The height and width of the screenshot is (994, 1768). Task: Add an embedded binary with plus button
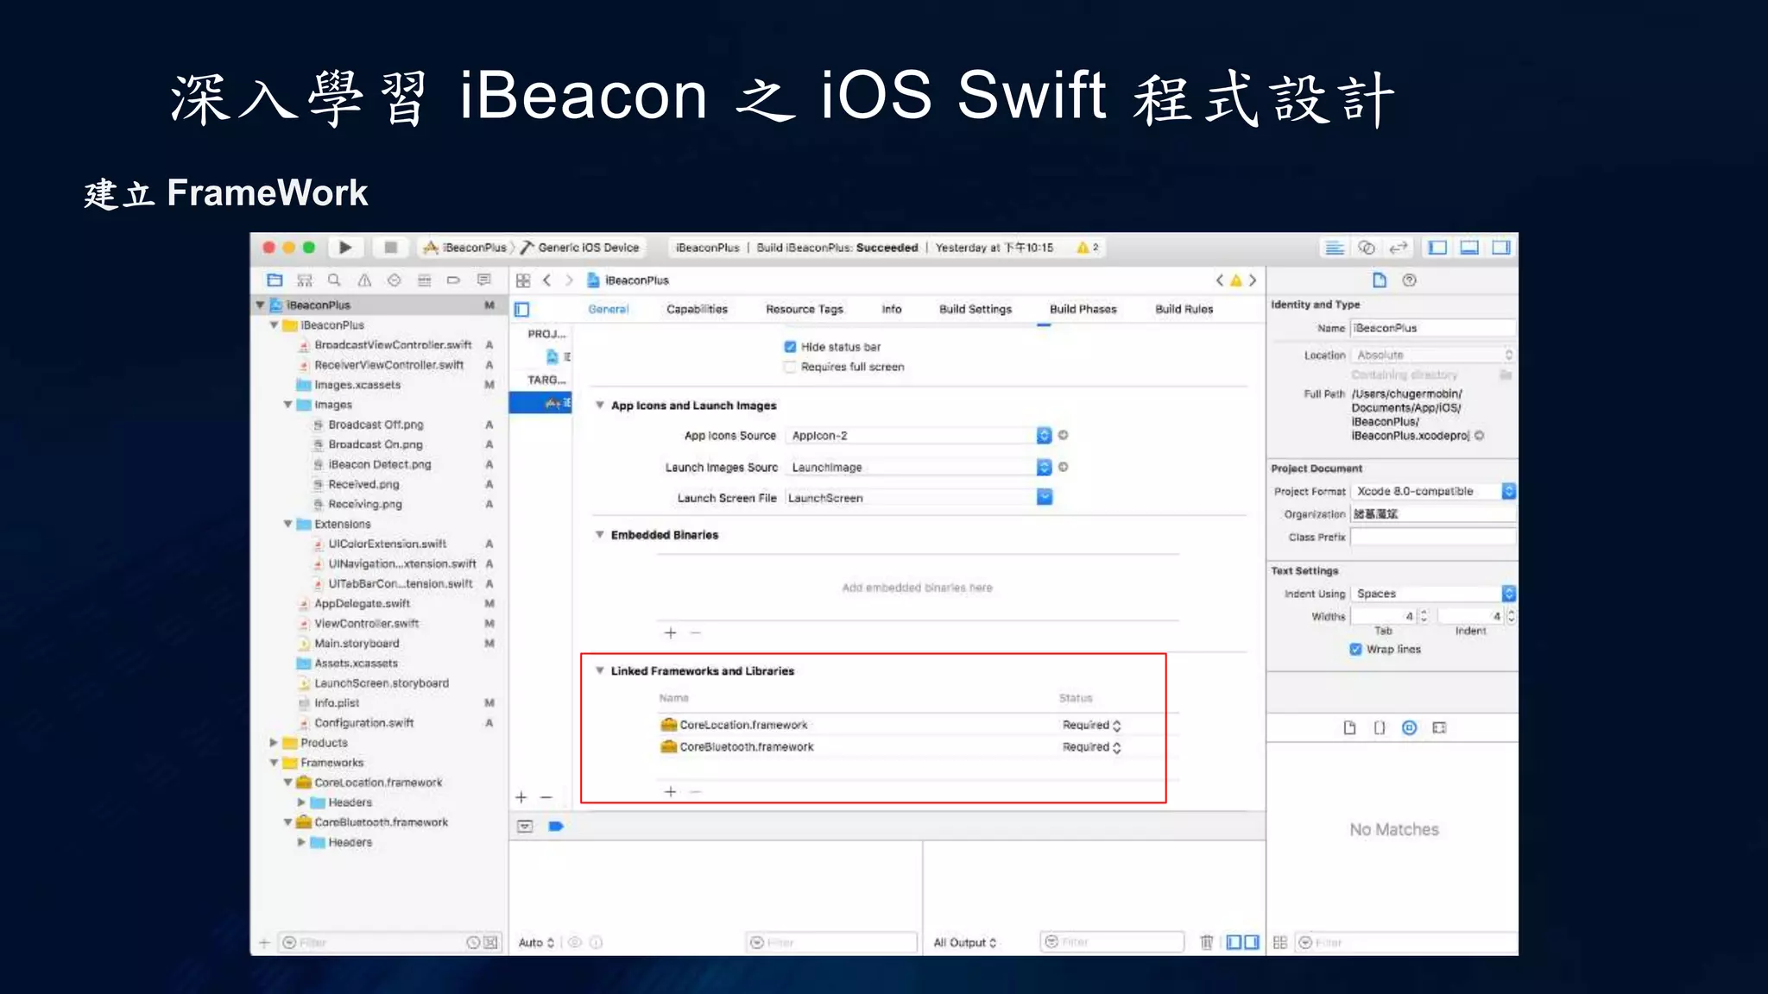pyautogui.click(x=670, y=632)
